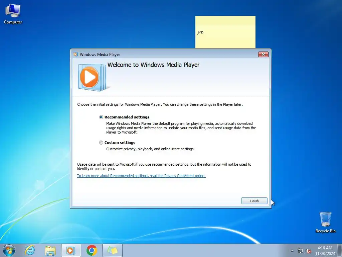Close the Windows Media Player dialog
342x257 pixels.
[263, 55]
